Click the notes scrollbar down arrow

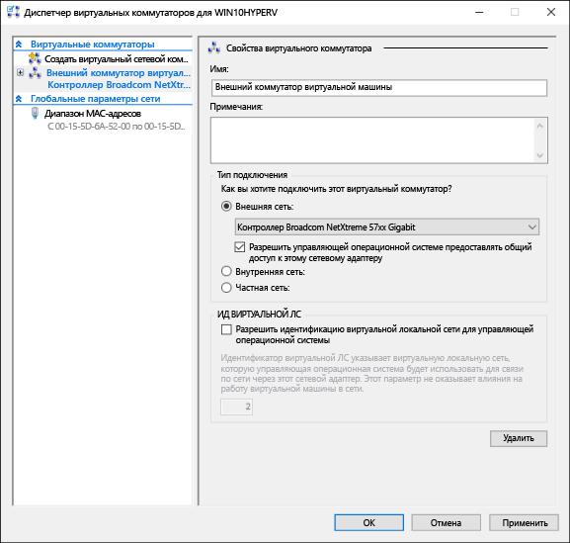539,155
